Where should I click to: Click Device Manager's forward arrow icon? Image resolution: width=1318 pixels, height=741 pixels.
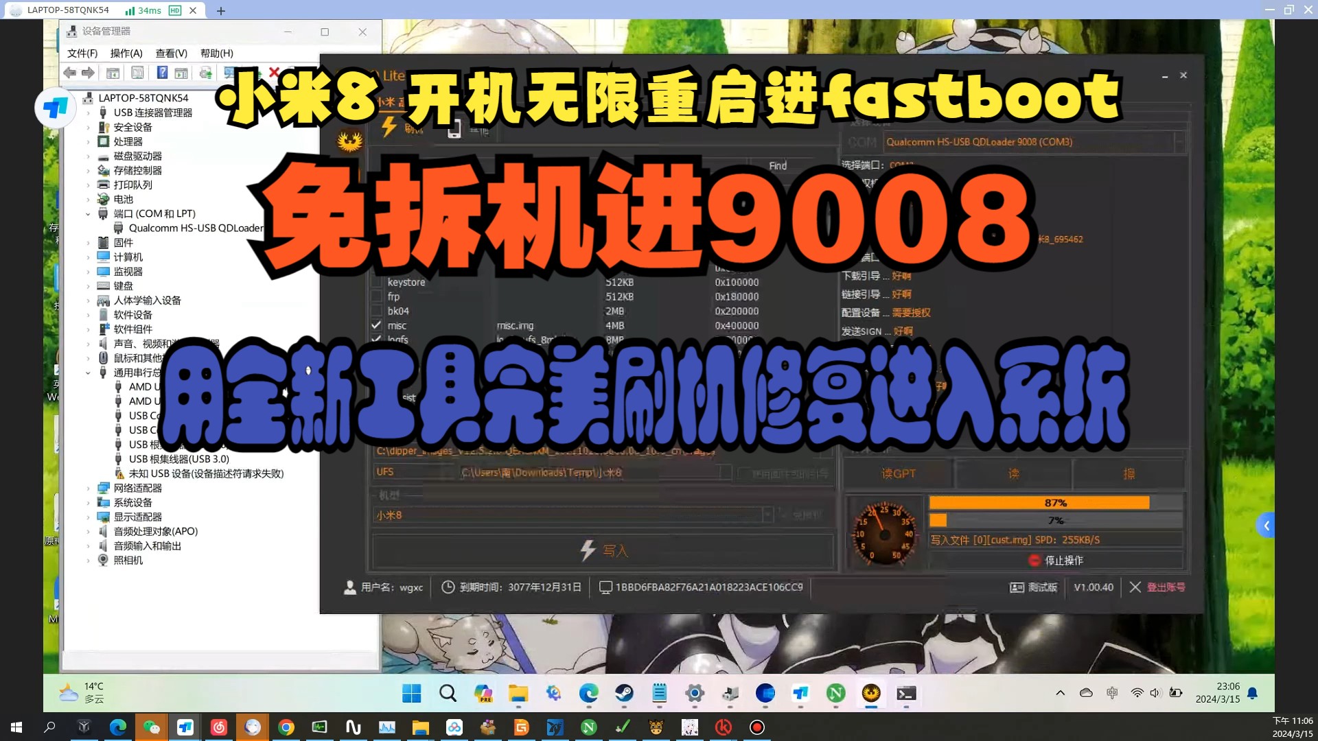[88, 73]
